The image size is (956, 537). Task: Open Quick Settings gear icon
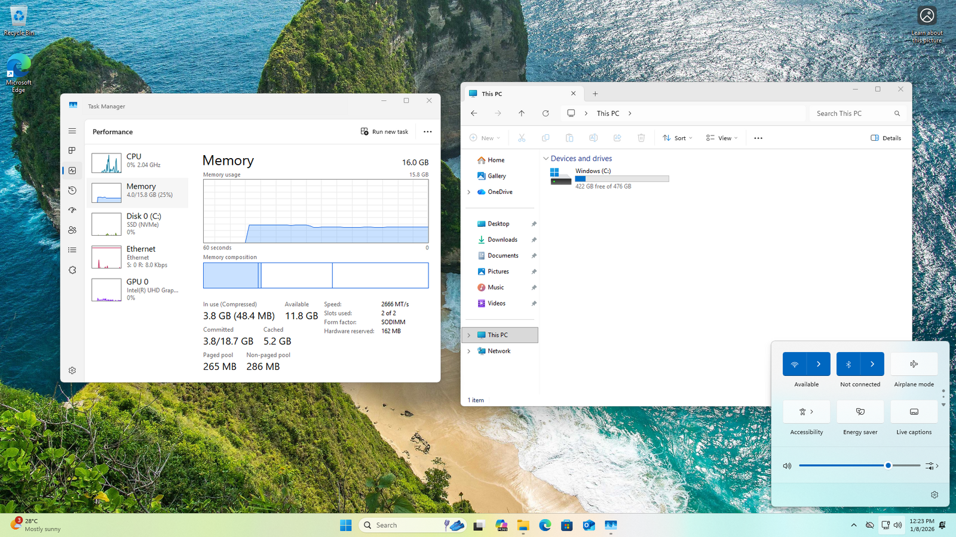(x=934, y=495)
